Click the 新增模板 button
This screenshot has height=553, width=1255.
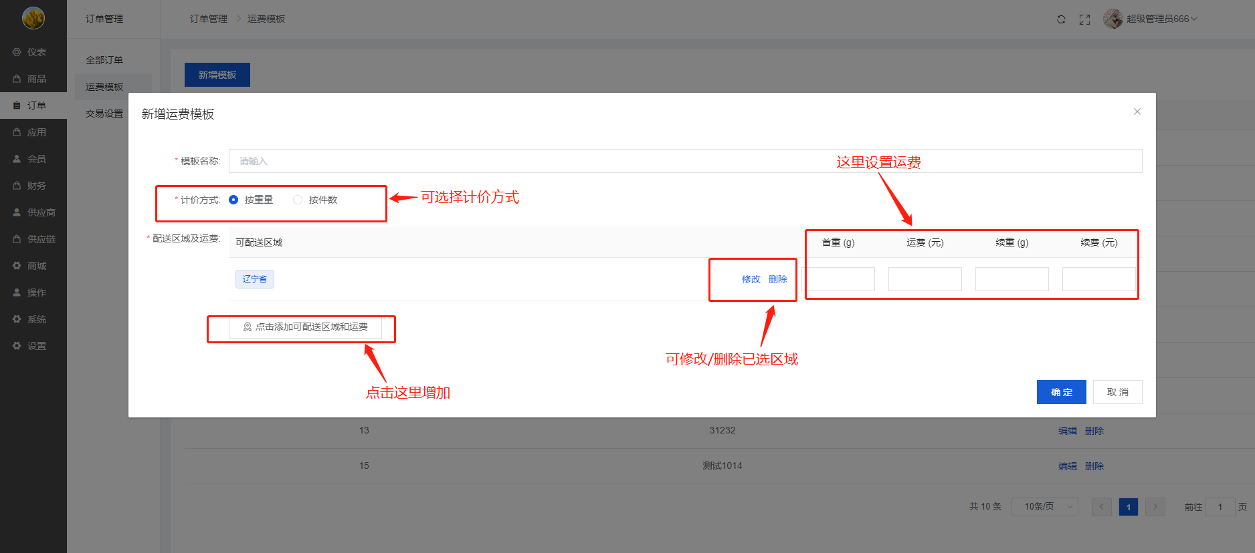click(x=217, y=75)
